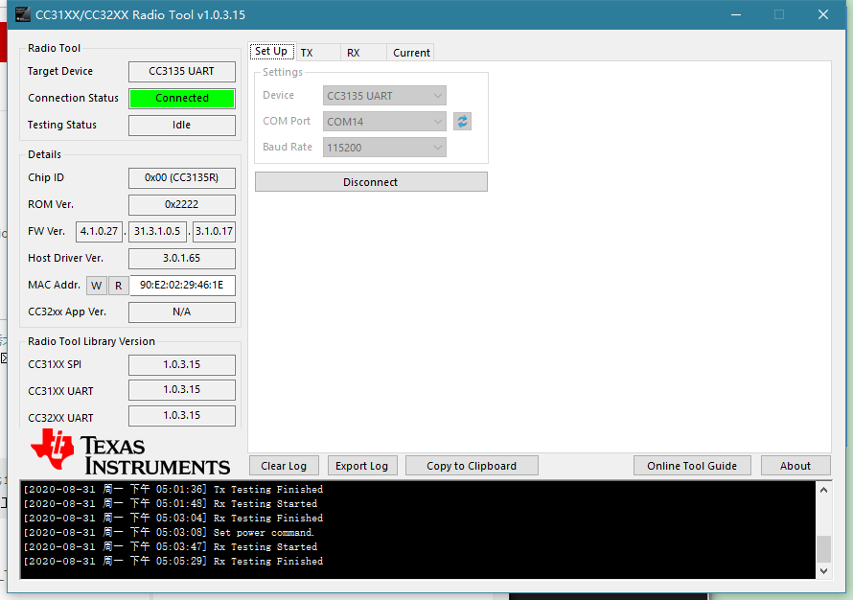Click the Chip ID value 0x00 (CC3135R)

pyautogui.click(x=182, y=178)
